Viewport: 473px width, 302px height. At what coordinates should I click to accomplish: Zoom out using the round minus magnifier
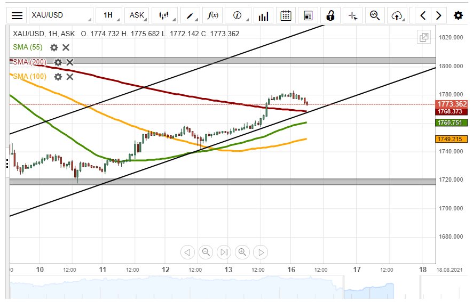(206, 252)
